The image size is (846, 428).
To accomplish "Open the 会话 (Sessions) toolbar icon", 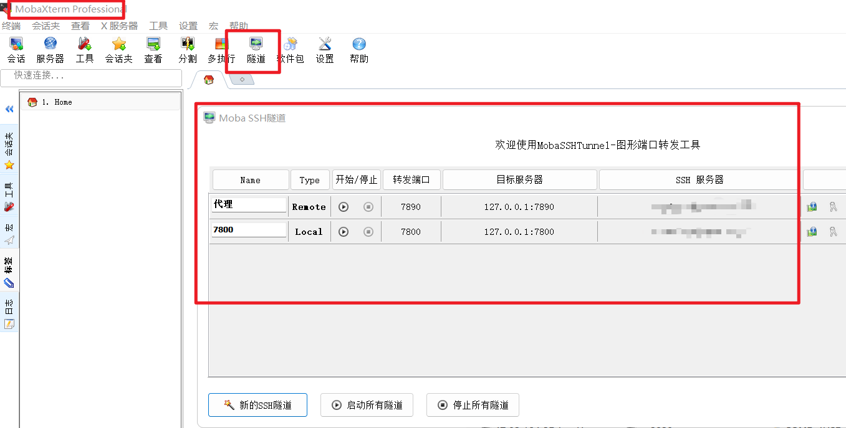I will click(16, 50).
